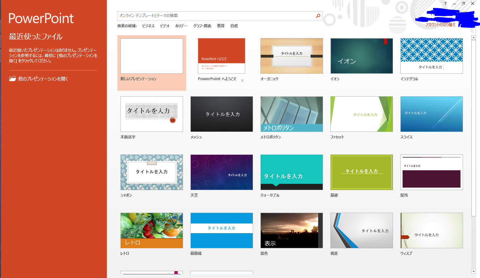Choose the メッシュ theme thumbnail
Image resolution: width=480 pixels, height=278 pixels.
[x=222, y=114]
